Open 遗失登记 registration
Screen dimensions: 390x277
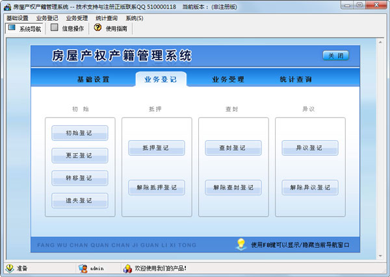pos(80,200)
